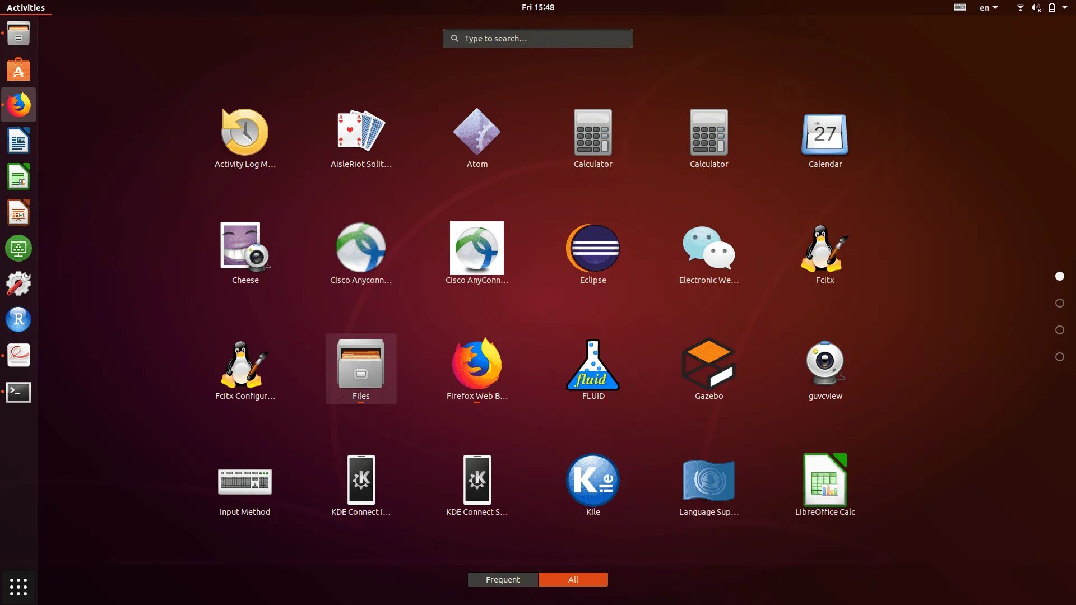Screen dimensions: 1076x605
Task: Launch the Kile LaTeX editor
Action: [x=593, y=481]
